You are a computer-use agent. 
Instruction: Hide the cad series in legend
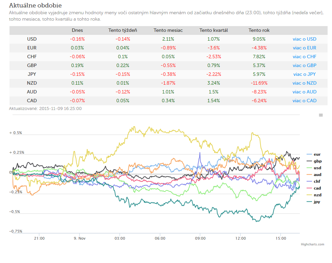[x=314, y=188]
